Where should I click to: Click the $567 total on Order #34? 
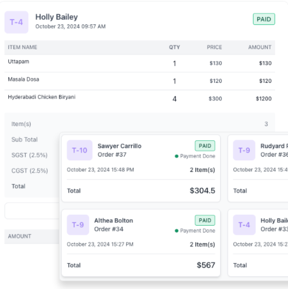point(206,265)
